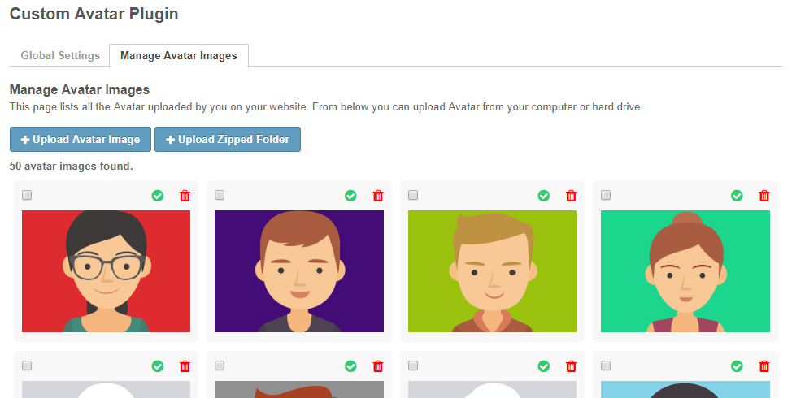Viewport: 792px width, 398px height.
Task: Click trash icon on dark-gray red-hair avatar card
Action: coord(378,366)
